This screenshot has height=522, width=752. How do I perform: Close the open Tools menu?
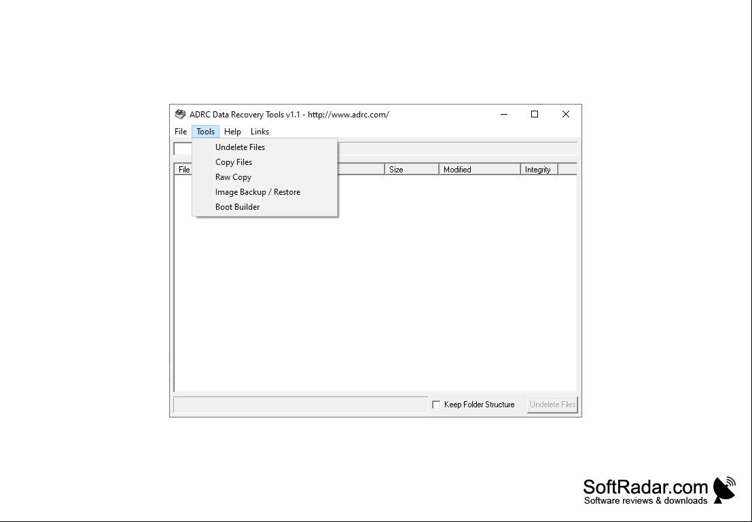point(205,131)
